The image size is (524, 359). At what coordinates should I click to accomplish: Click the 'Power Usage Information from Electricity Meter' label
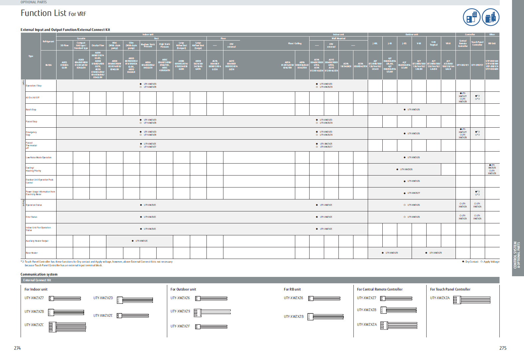41,193
